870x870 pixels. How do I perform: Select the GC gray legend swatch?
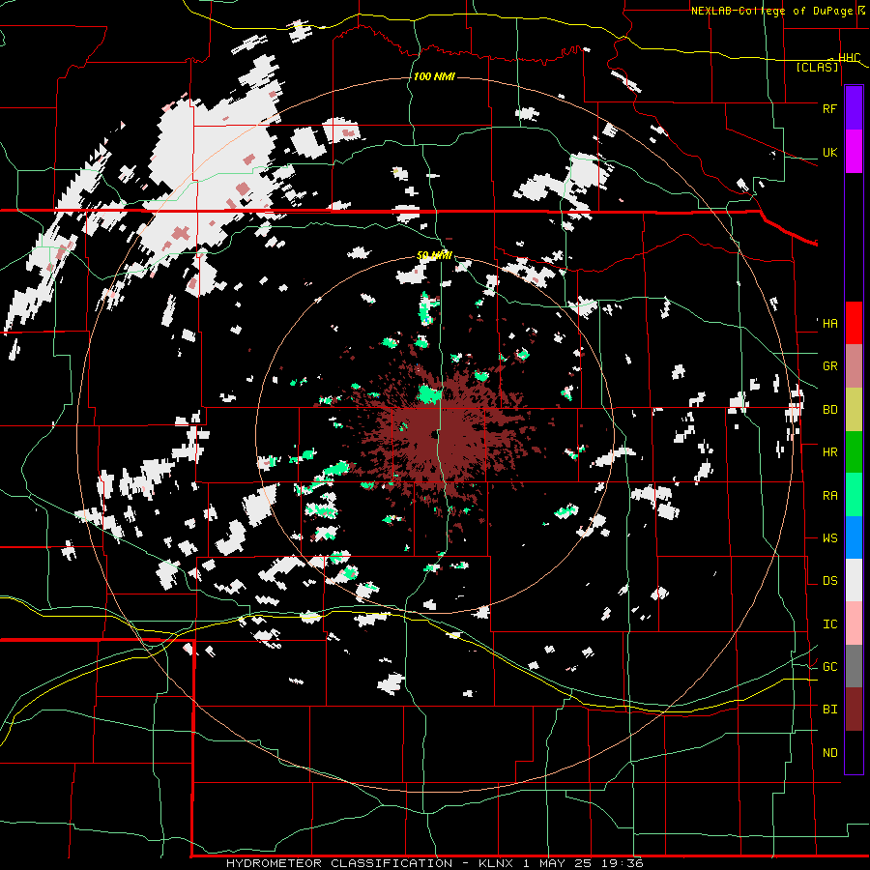pos(854,666)
